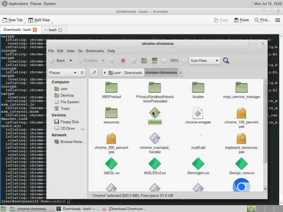Viewport: 283px width, 212px height.
Task: Select File System in the sidebar
Action: pos(67,102)
